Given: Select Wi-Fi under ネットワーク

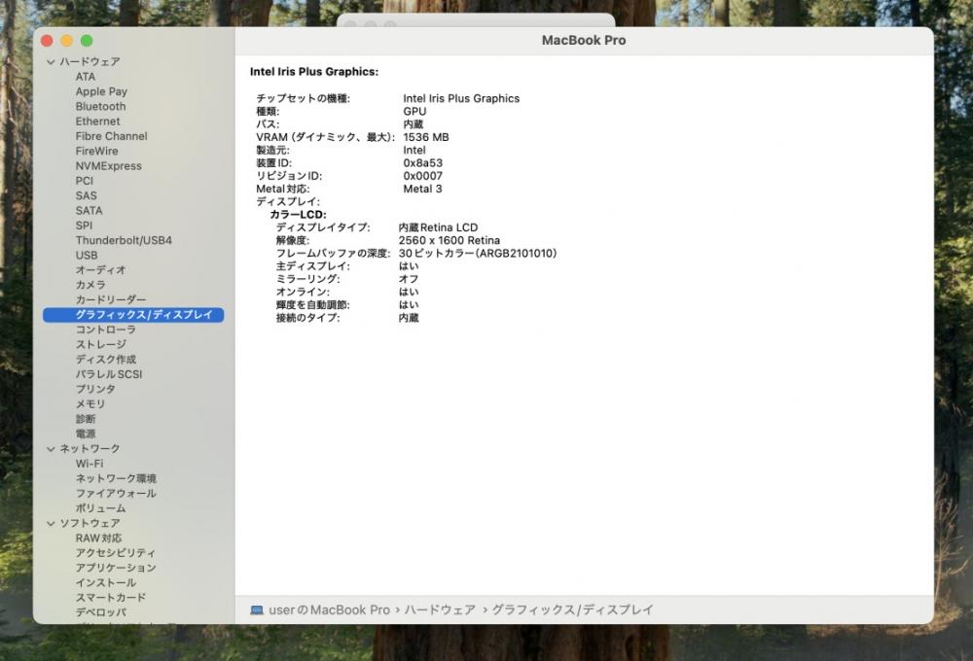Looking at the screenshot, I should [x=90, y=464].
